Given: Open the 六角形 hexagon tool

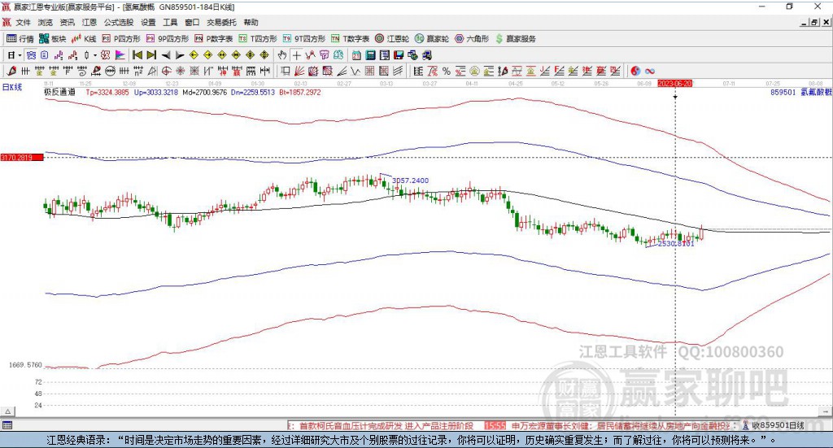Looking at the screenshot, I should click(472, 39).
